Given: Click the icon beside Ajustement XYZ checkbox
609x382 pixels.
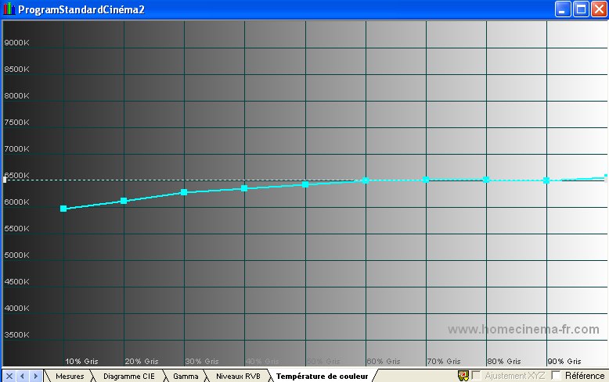Looking at the screenshot, I should point(463,376).
